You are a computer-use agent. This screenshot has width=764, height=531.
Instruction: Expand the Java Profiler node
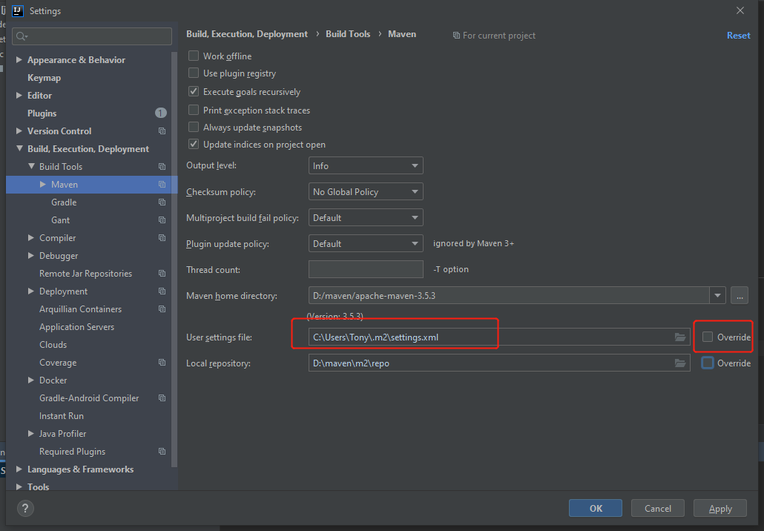pyautogui.click(x=31, y=434)
